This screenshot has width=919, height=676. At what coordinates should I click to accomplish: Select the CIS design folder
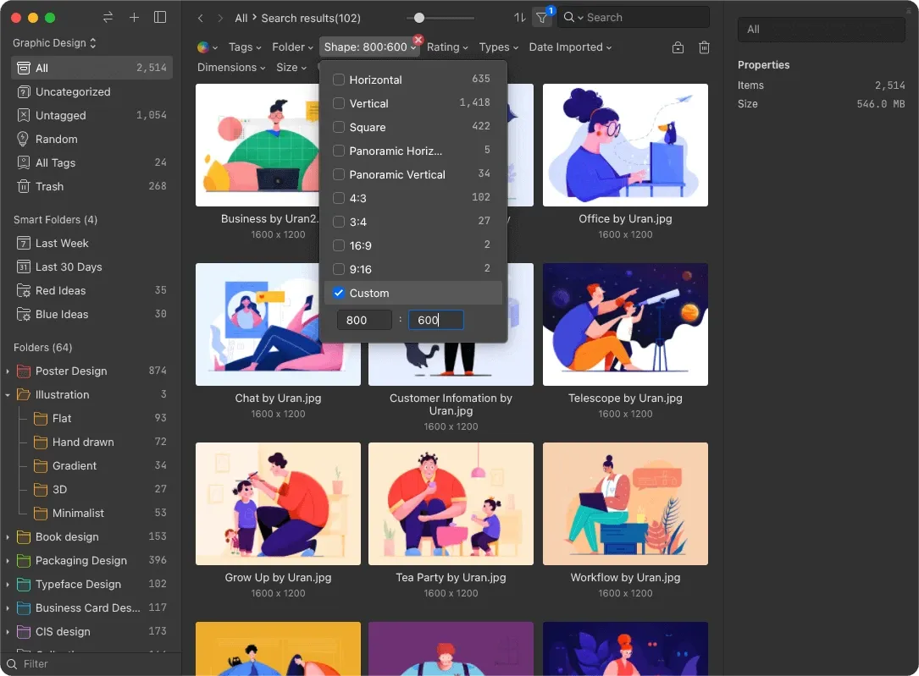pos(91,632)
